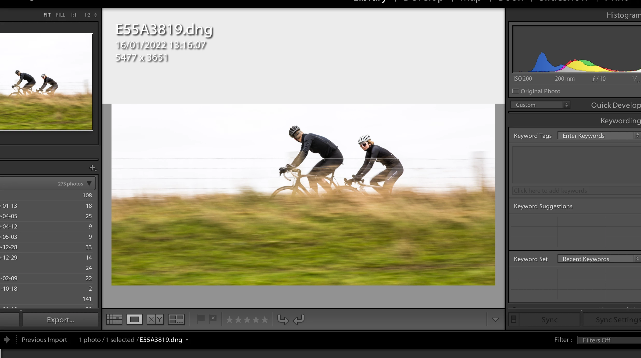
Task: Open the Keywording panel header
Action: (x=620, y=121)
